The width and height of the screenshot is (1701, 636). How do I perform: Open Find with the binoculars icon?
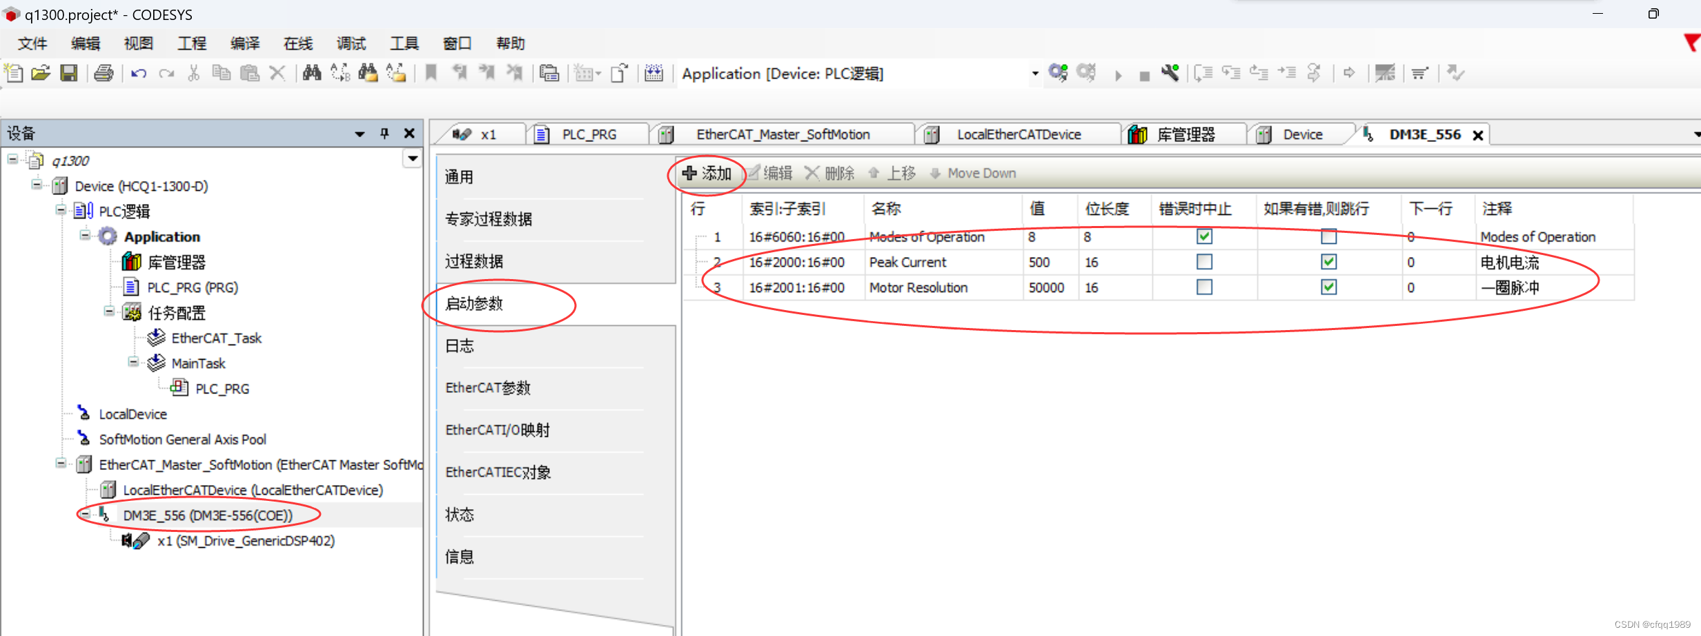click(312, 73)
